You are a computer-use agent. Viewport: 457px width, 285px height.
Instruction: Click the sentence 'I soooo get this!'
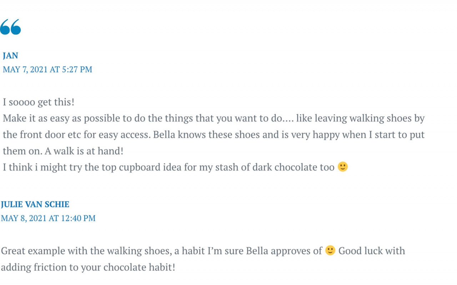[x=39, y=102]
